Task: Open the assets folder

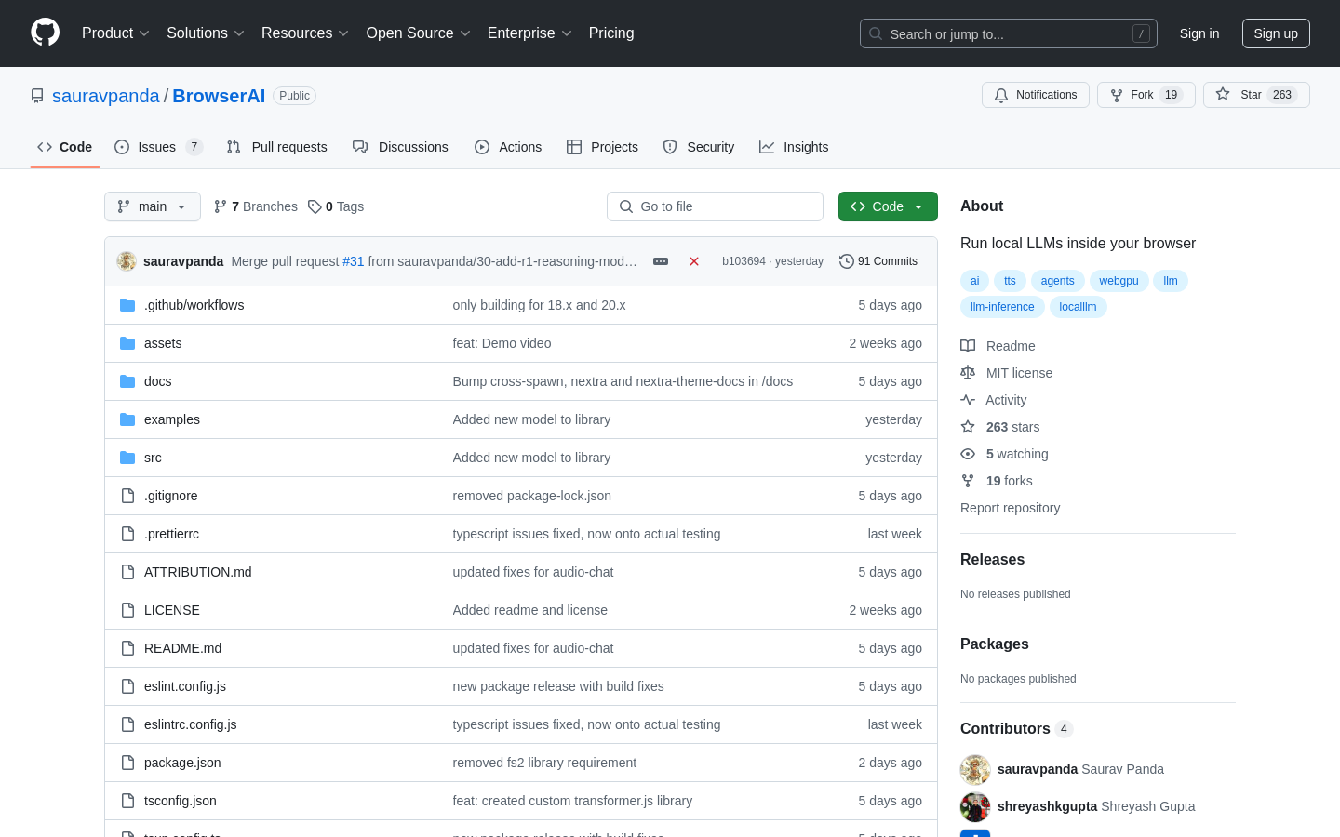Action: [x=163, y=343]
